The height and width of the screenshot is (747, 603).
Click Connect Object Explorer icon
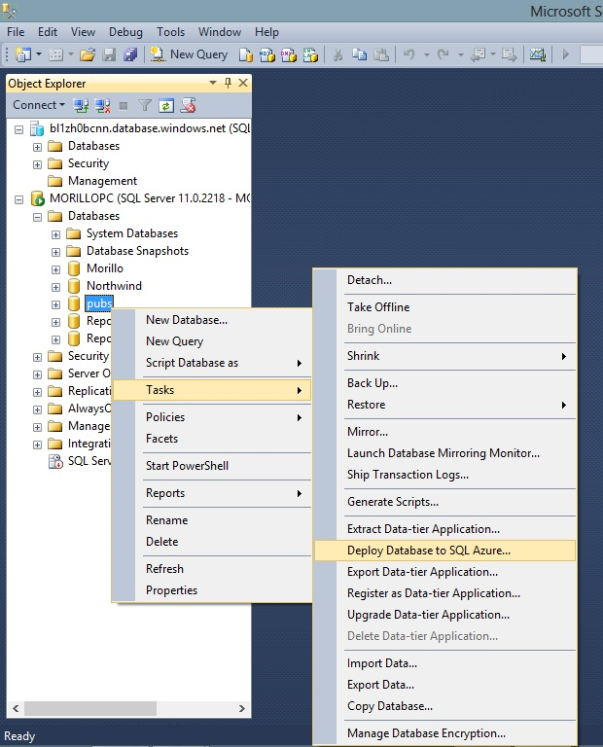point(81,105)
